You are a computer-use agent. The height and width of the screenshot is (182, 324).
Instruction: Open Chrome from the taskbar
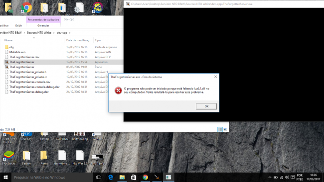pyautogui.click(x=145, y=177)
